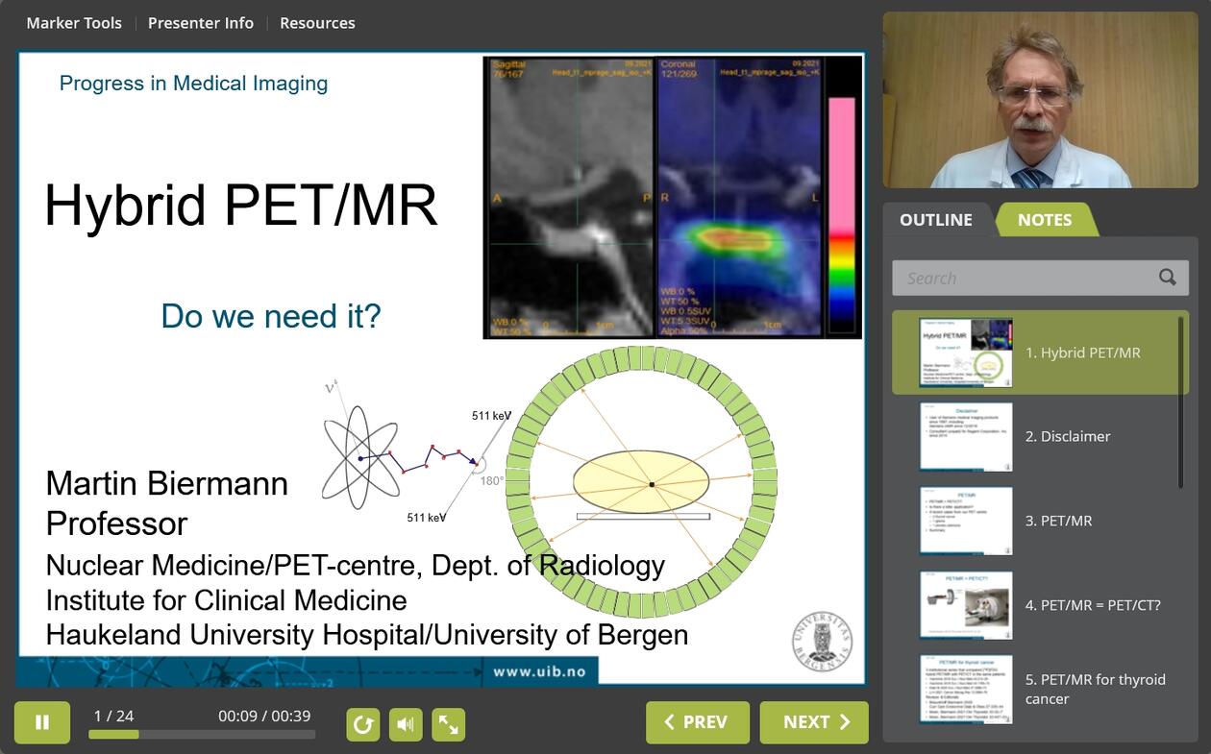
Task: Switch to the OUTLINE tab
Action: [x=935, y=220]
